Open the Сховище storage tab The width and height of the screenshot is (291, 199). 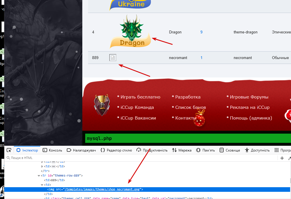click(x=230, y=150)
